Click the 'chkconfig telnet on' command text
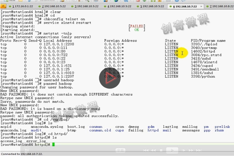 pyautogui.click(x=64, y=19)
